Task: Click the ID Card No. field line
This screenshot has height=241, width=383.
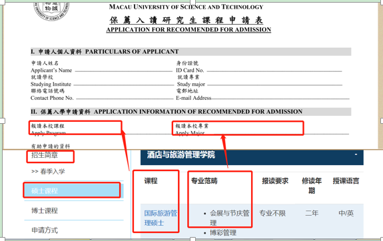Action: point(274,71)
